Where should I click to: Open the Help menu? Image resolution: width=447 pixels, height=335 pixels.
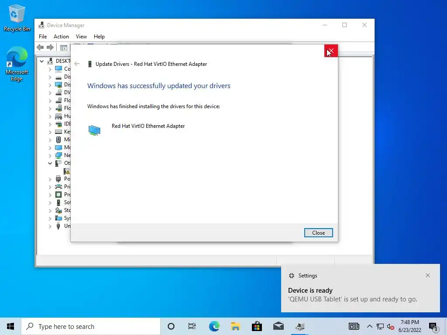(x=99, y=37)
